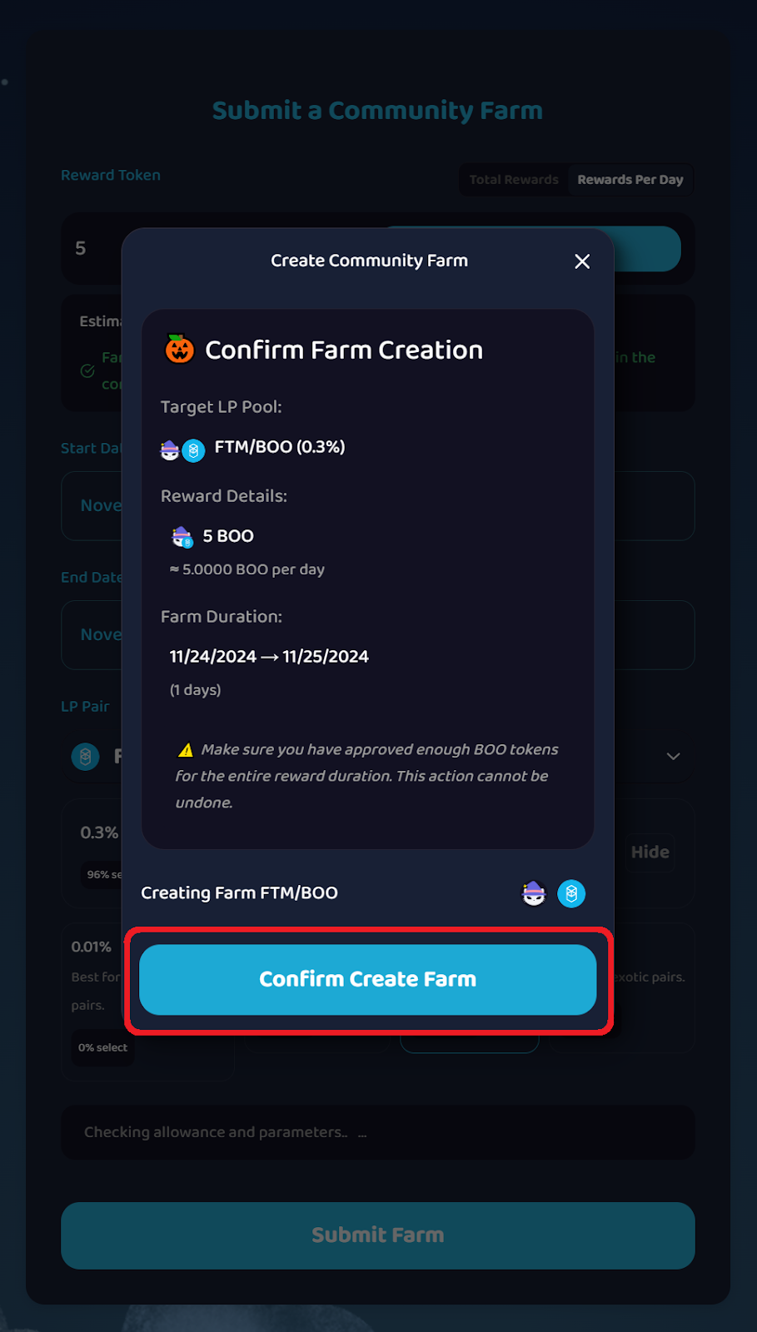Click the wizard icon next to Creating Farm FTM/BOO
757x1332 pixels.
pos(533,893)
